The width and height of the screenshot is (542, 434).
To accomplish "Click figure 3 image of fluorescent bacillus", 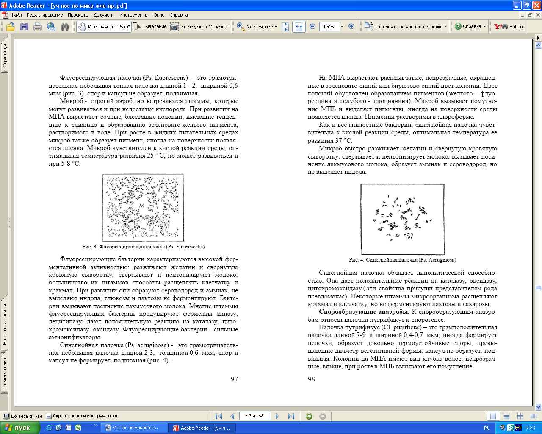I will click(x=143, y=208).
